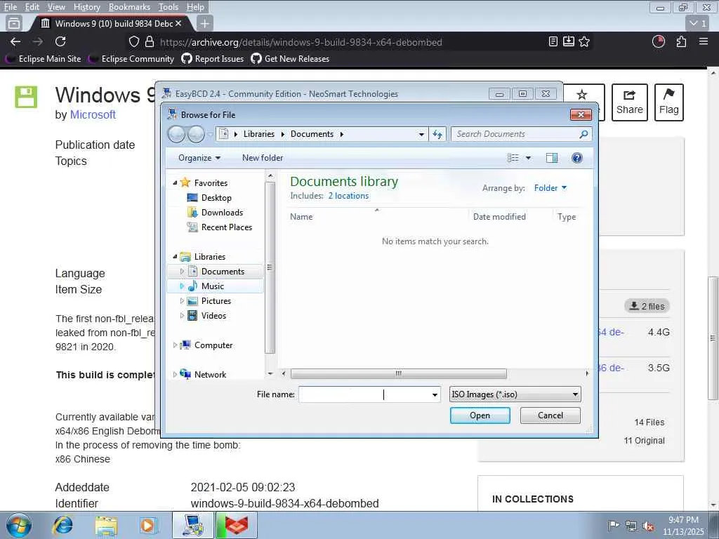The width and height of the screenshot is (719, 539).
Task: Open Get New Releases bookmark
Action: [x=290, y=59]
